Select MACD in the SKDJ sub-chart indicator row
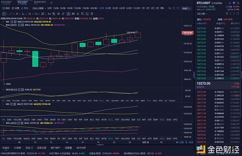242x156 pixels. [x=24, y=101]
